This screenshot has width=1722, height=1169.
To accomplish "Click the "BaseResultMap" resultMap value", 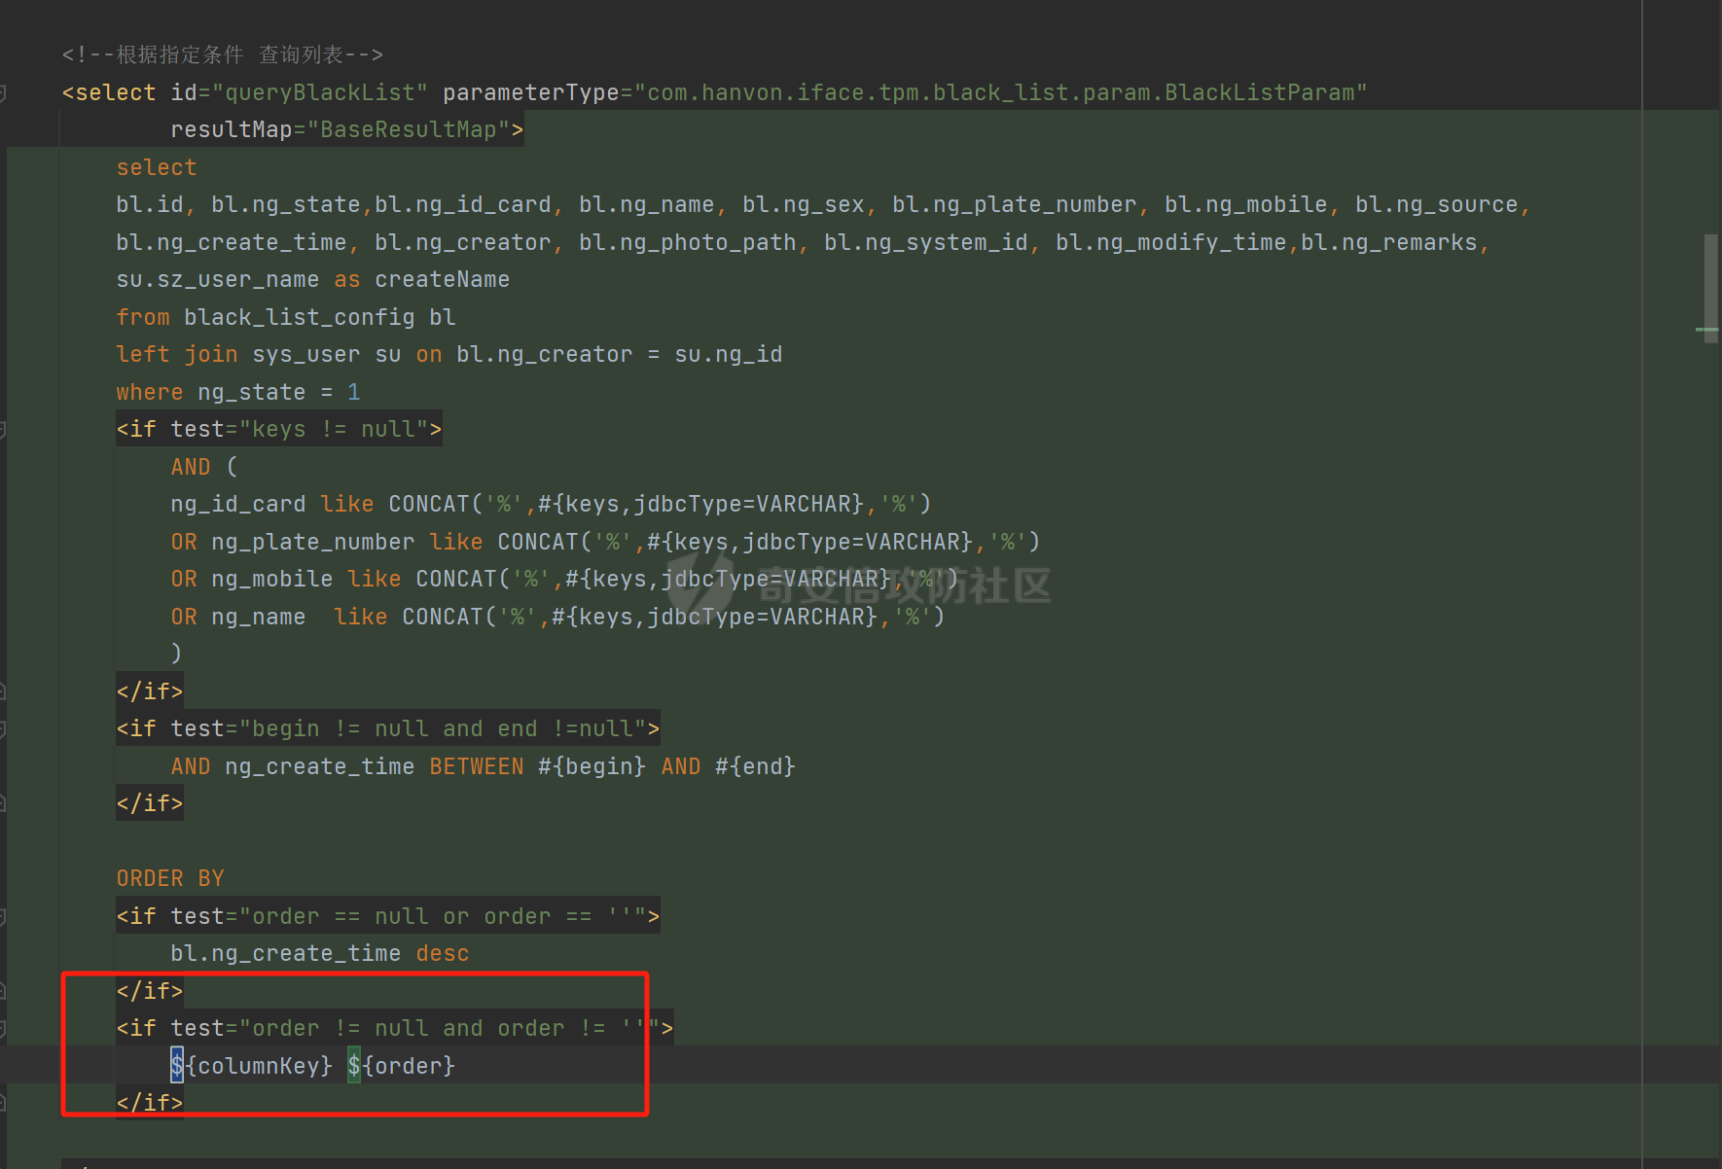I will [409, 129].
